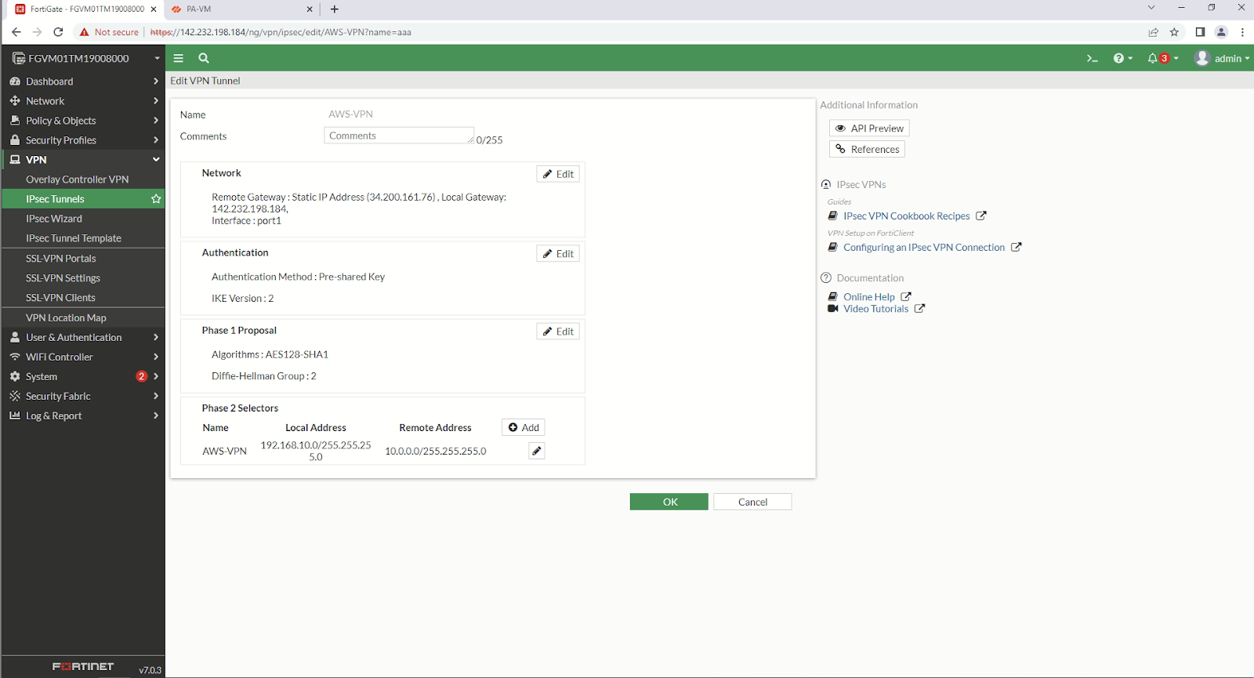Open the admin account dropdown arrow
1254x678 pixels.
(x=1247, y=59)
